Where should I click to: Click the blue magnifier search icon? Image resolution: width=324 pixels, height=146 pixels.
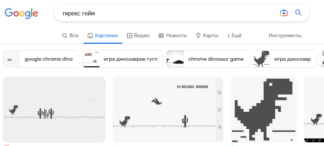tap(298, 13)
